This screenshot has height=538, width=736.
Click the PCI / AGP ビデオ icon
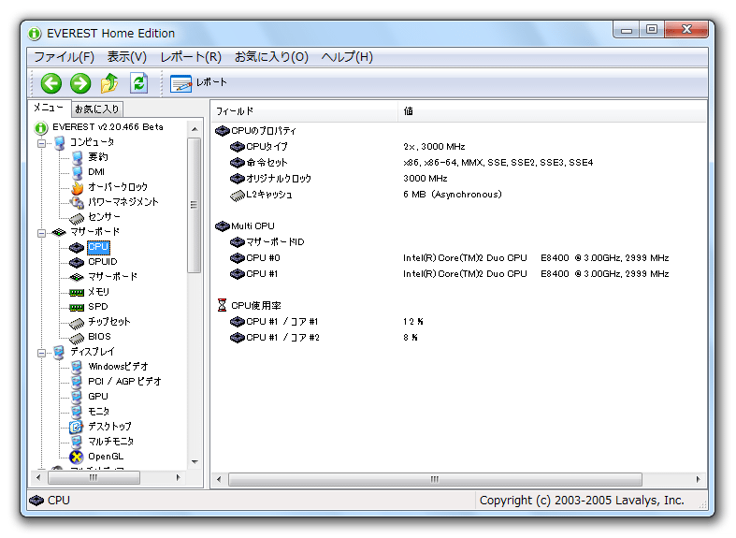(77, 382)
